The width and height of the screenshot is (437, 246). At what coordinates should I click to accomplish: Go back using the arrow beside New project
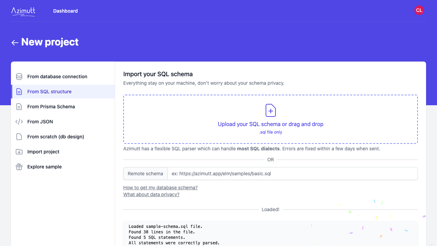[x=15, y=42]
